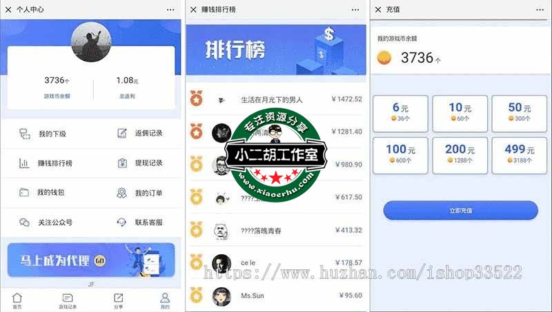Open 赚钱排行榜 chart icon in personal center

(x=24, y=163)
